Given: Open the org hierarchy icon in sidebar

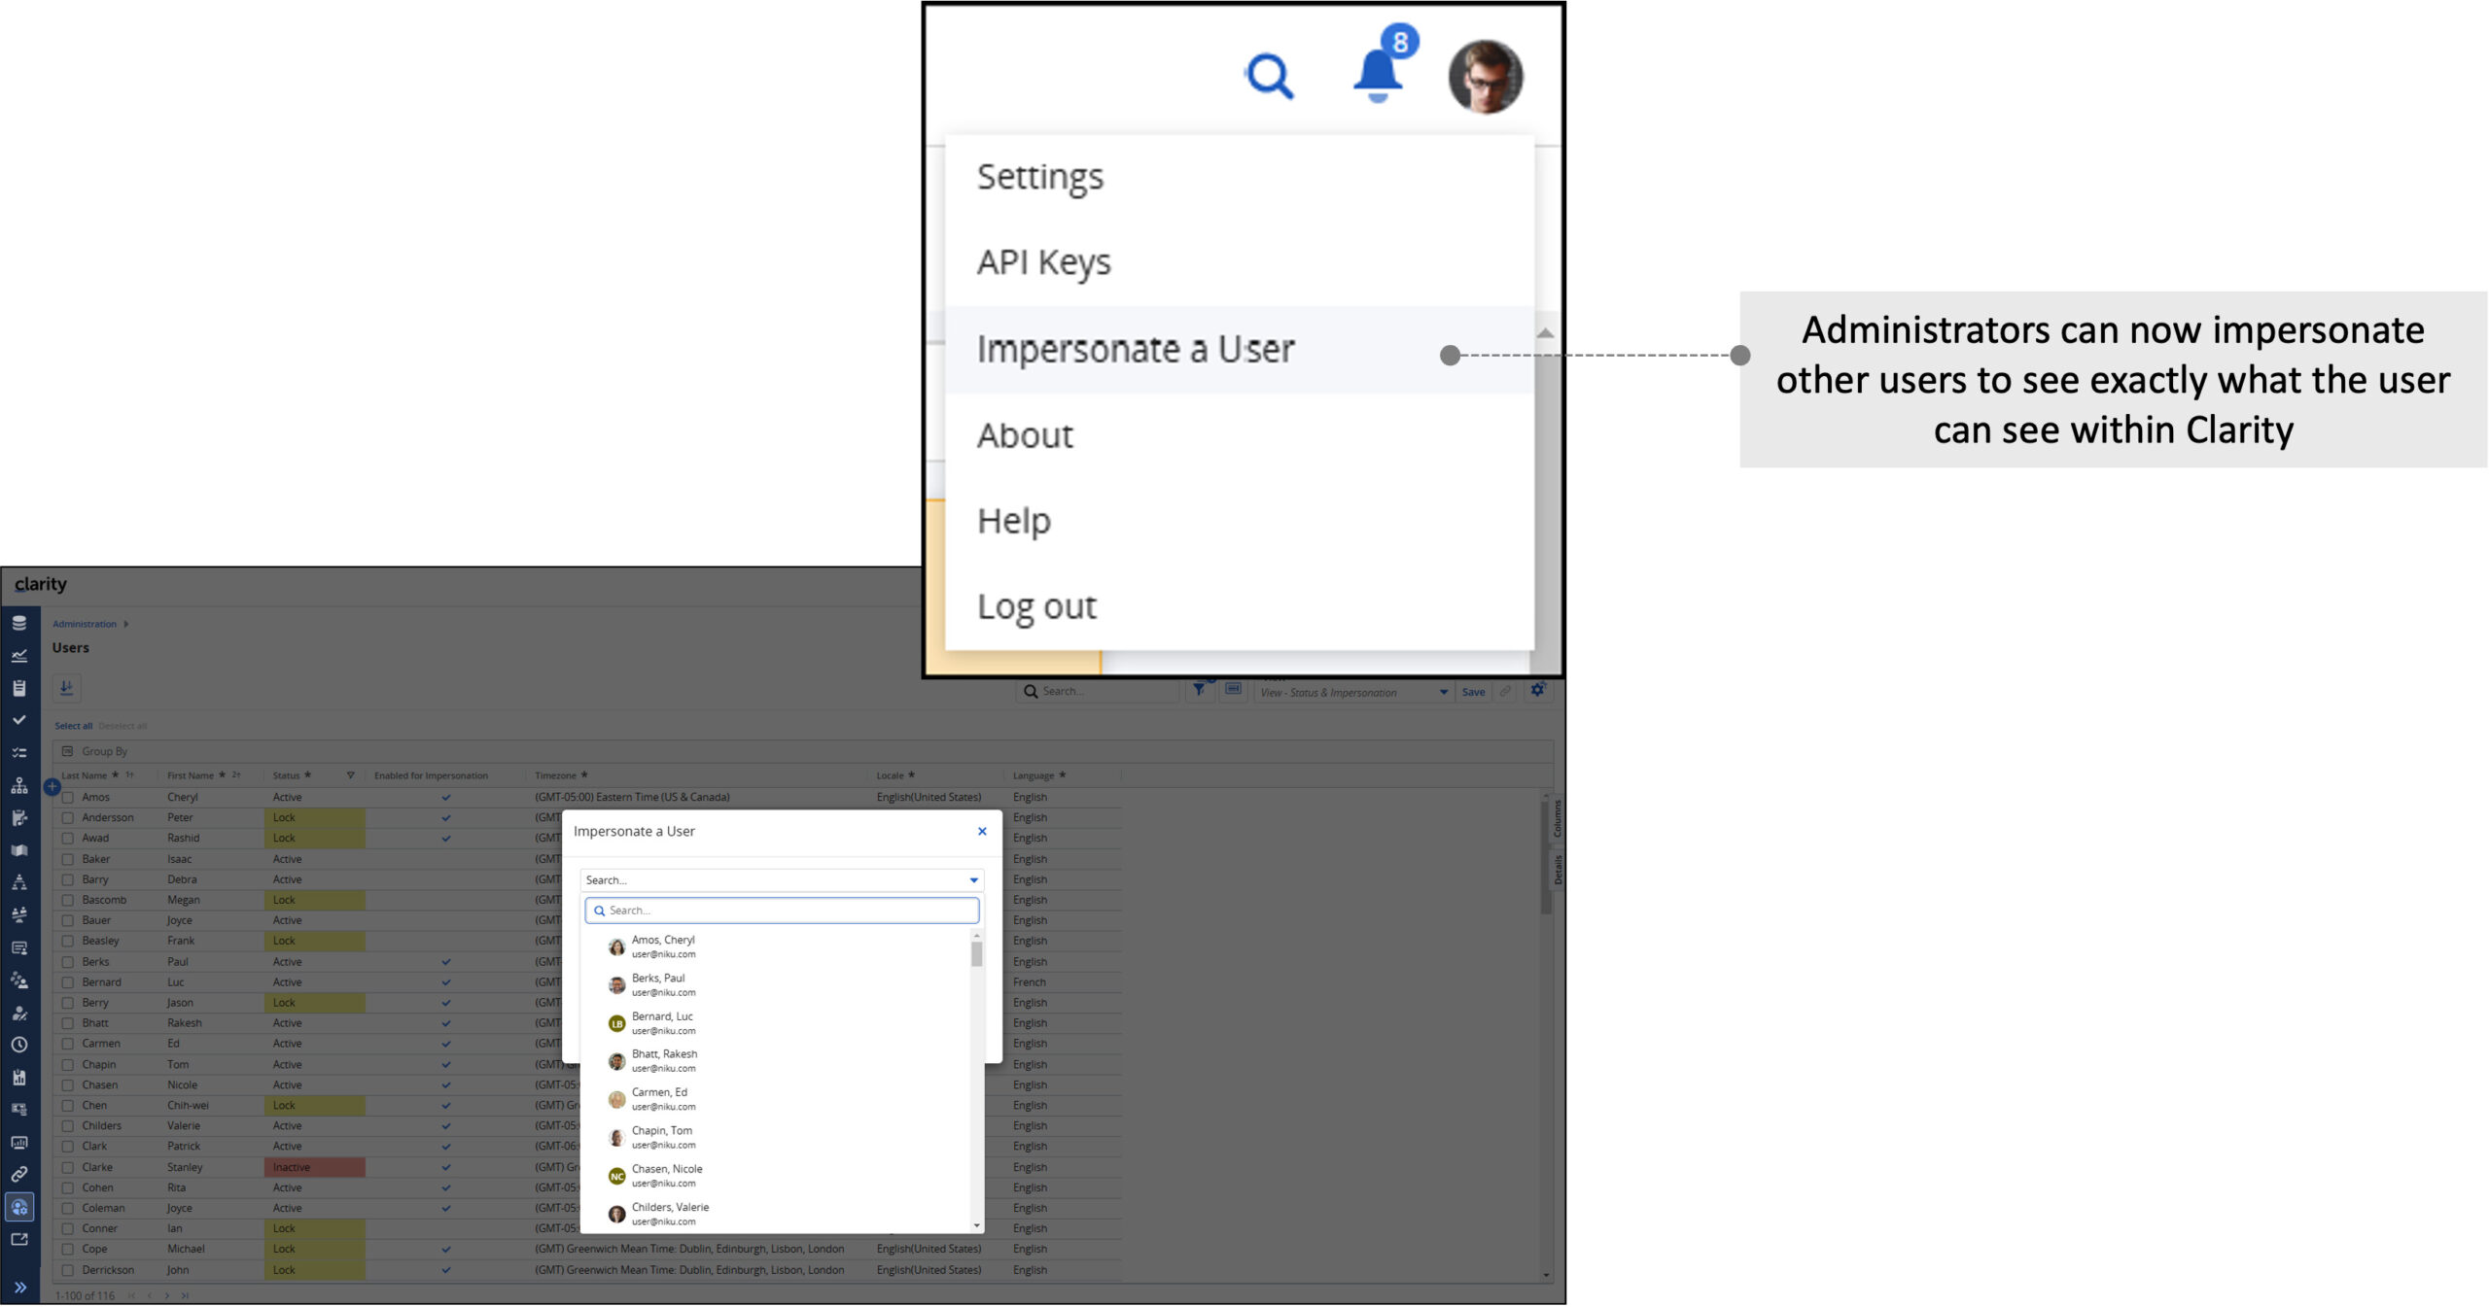Looking at the screenshot, I should click(18, 785).
